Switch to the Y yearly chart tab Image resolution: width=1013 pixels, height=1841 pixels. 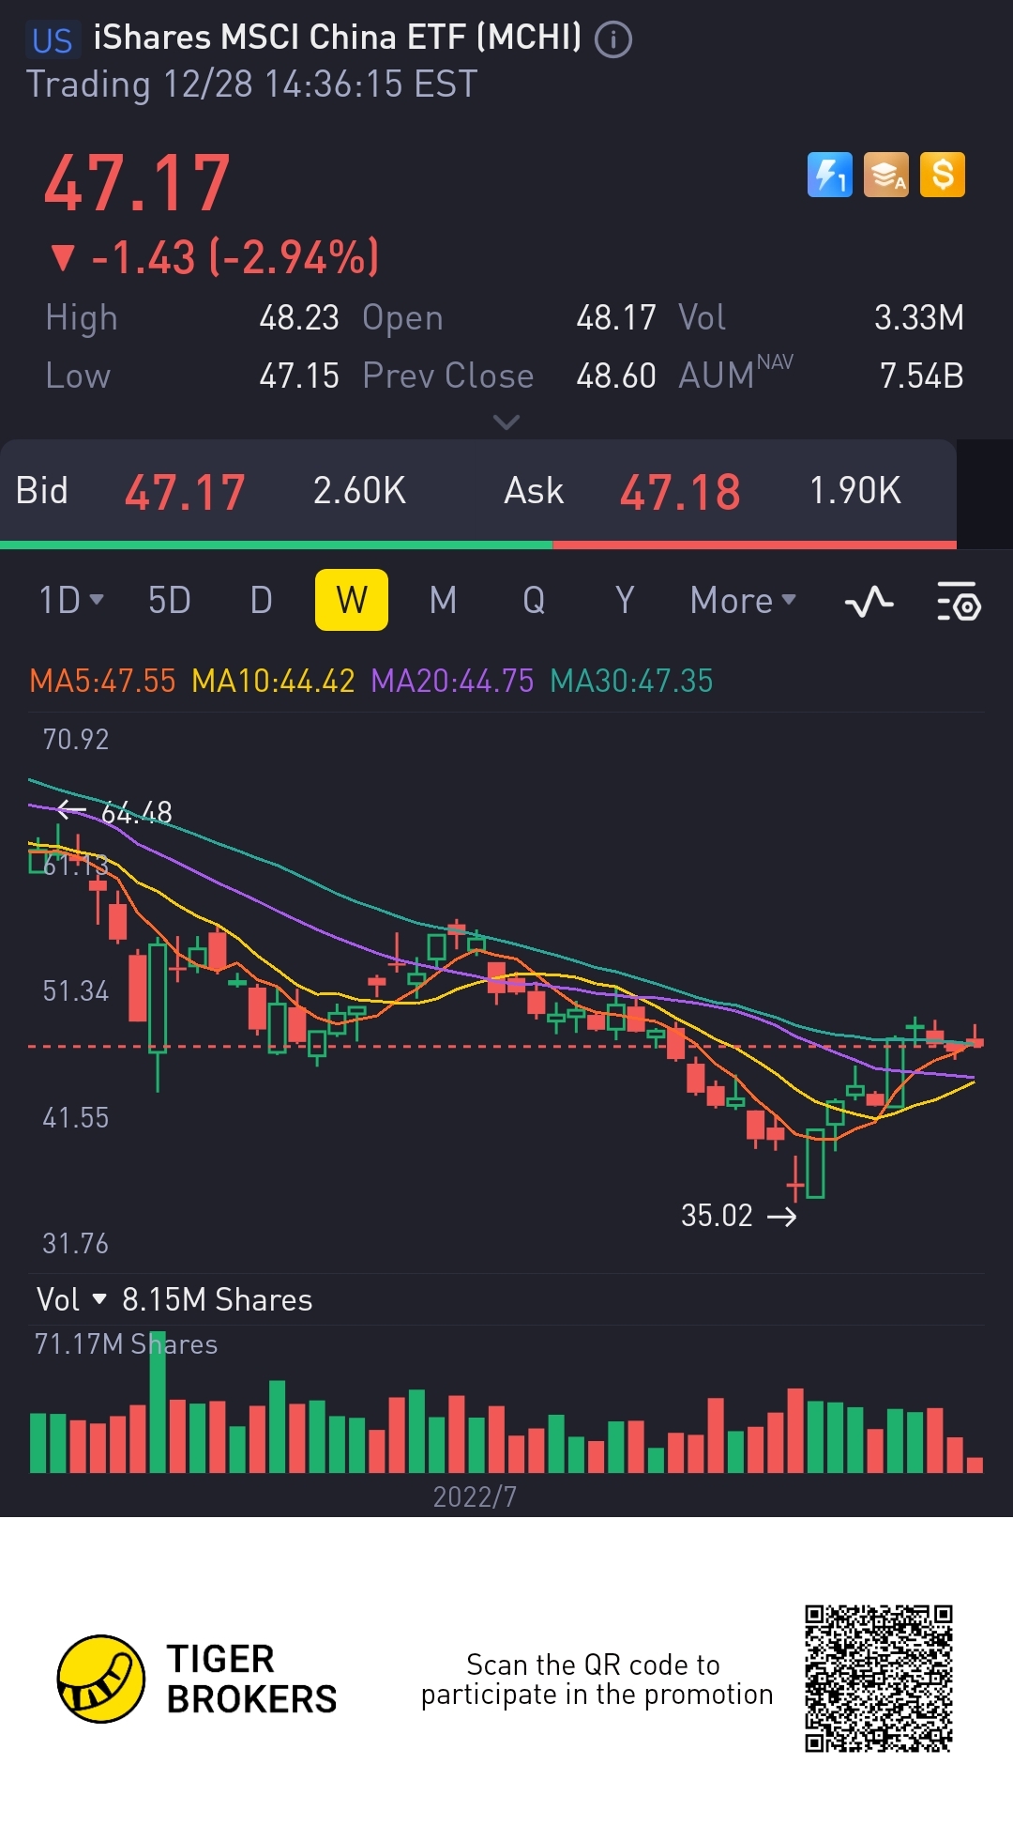(x=625, y=600)
